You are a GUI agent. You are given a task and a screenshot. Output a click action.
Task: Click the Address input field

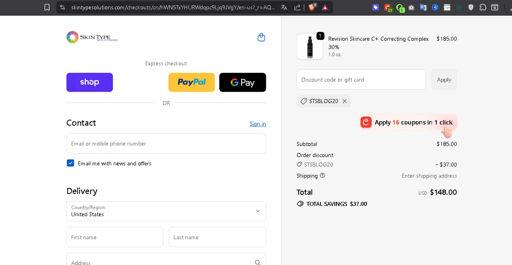166,259
